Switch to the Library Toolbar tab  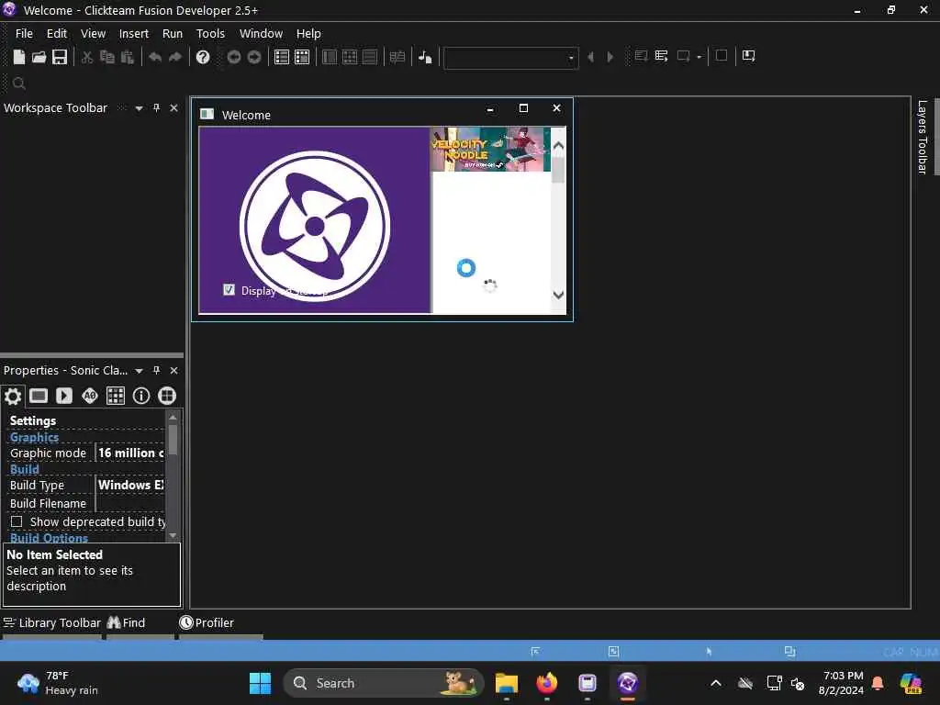click(x=52, y=623)
